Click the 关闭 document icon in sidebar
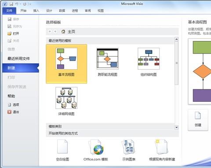The height and width of the screenshot is (168, 211). coord(9,41)
